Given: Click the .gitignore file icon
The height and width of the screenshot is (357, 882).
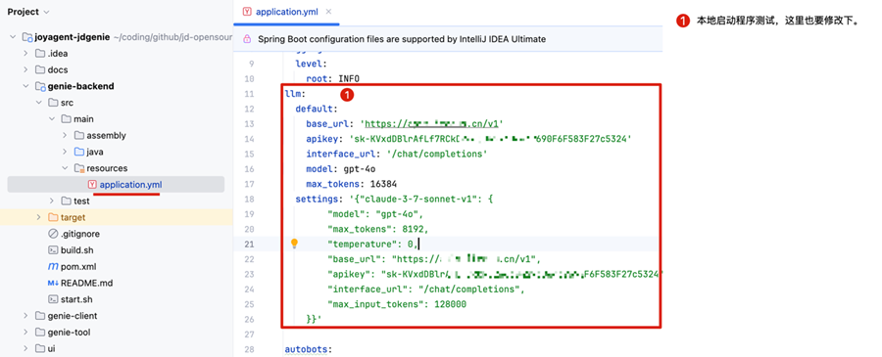Looking at the screenshot, I should 53,234.
